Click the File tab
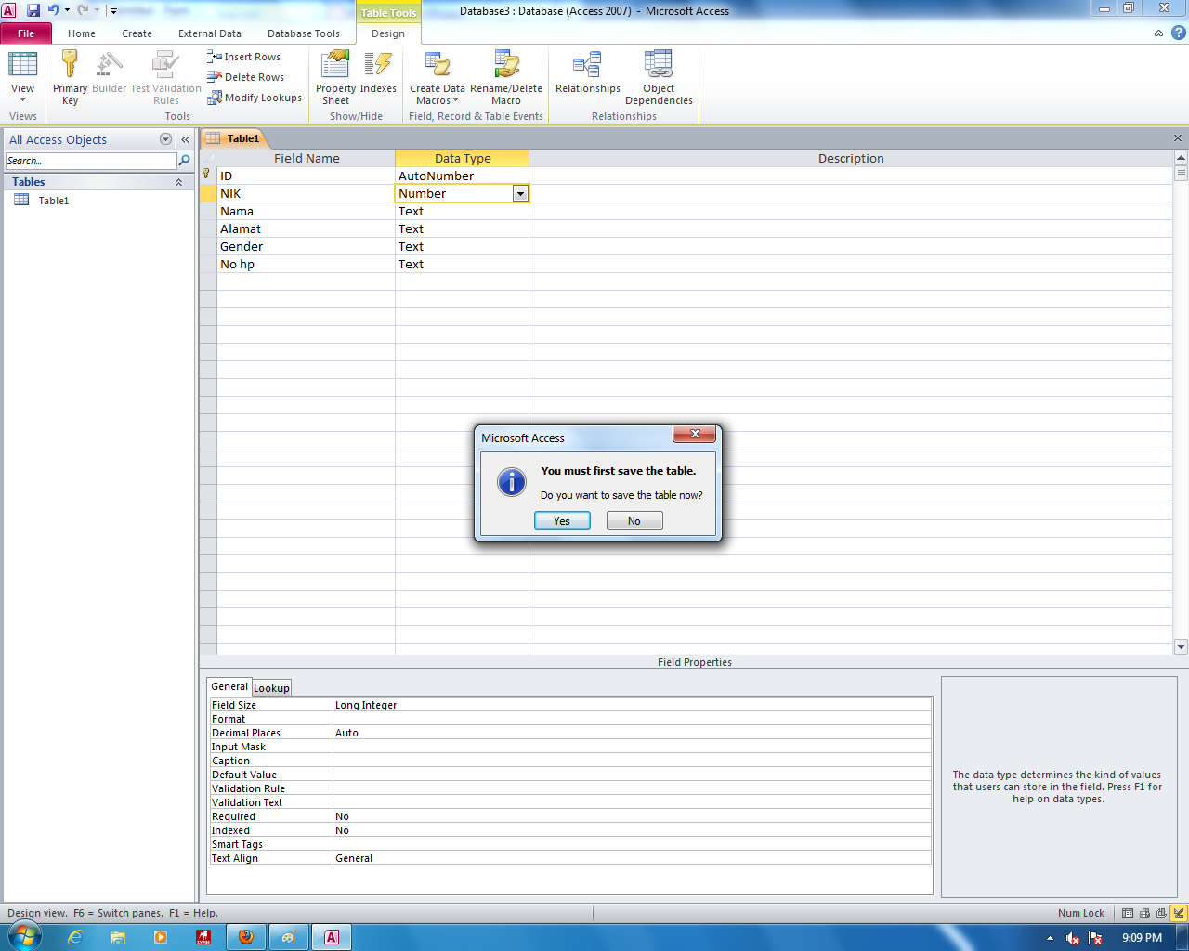 pyautogui.click(x=26, y=33)
